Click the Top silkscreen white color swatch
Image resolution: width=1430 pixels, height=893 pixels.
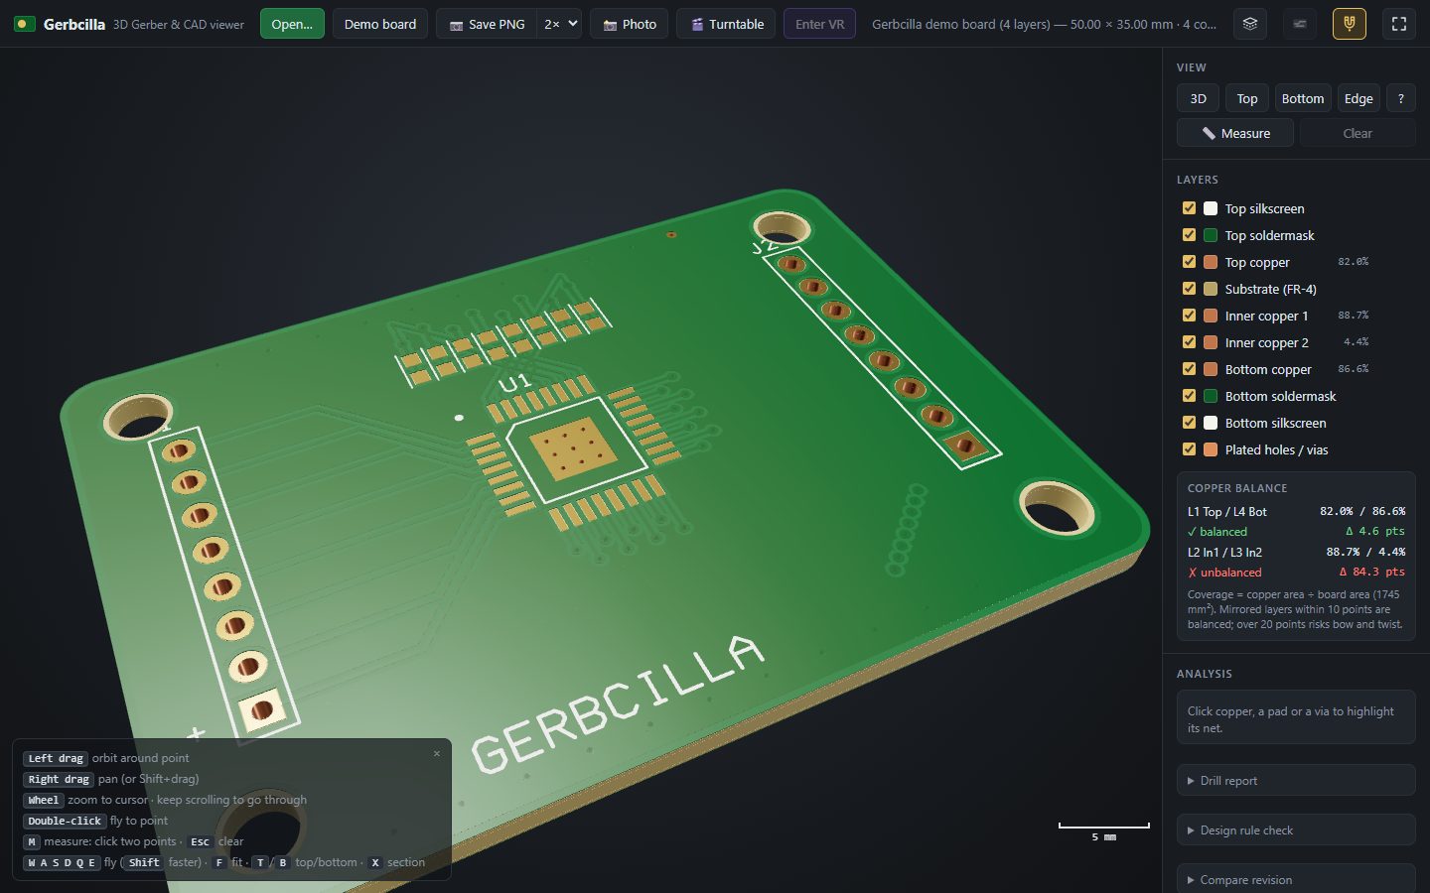[1211, 208]
